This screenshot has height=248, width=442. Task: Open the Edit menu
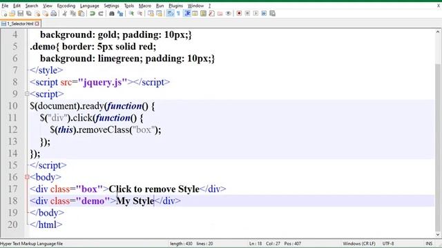[17, 6]
